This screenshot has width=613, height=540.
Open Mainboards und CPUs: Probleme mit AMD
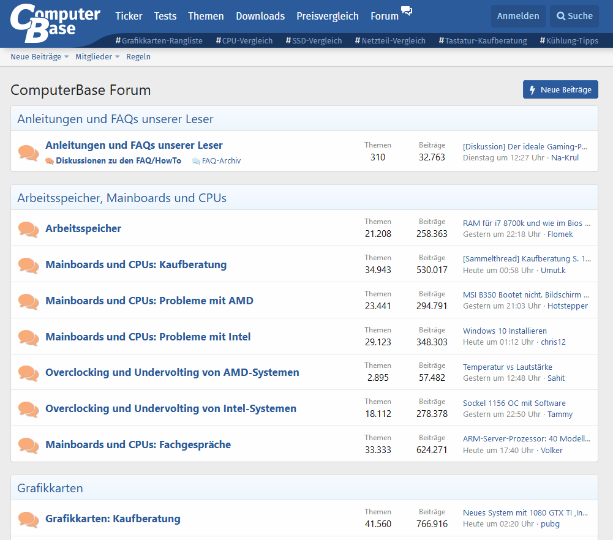[149, 301]
